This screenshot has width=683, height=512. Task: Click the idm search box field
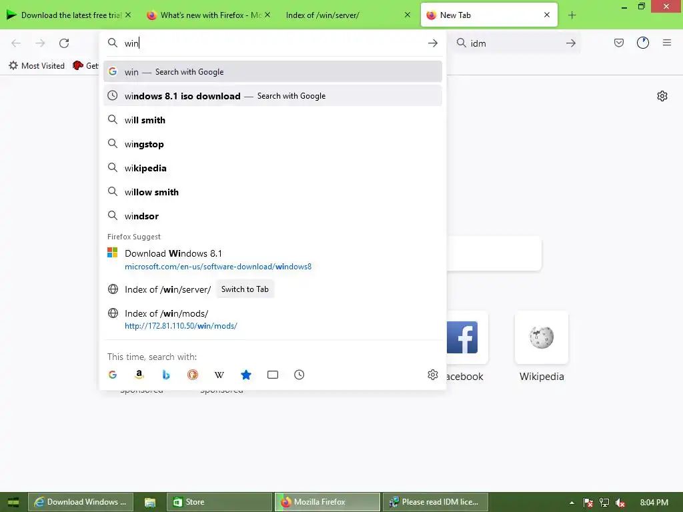[x=516, y=43]
